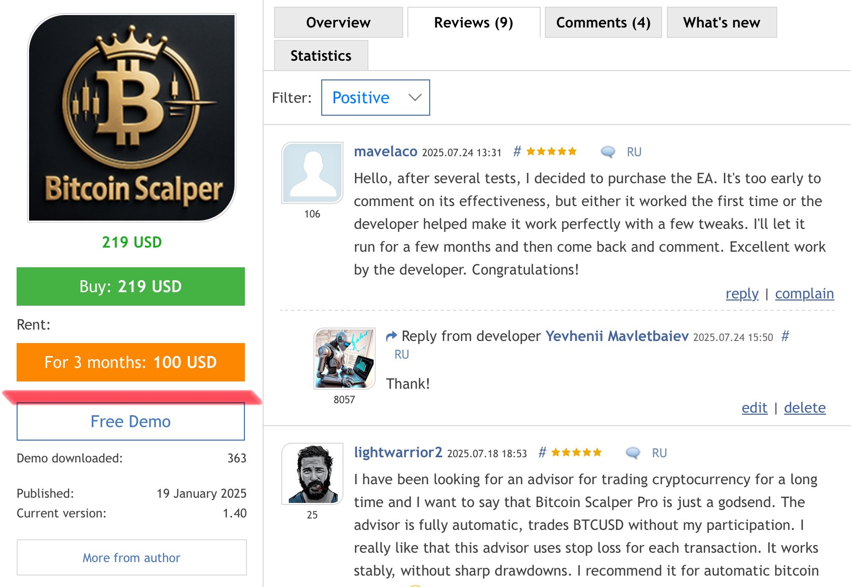
Task: Click the Bitcoin Scalper product logo
Action: click(132, 118)
